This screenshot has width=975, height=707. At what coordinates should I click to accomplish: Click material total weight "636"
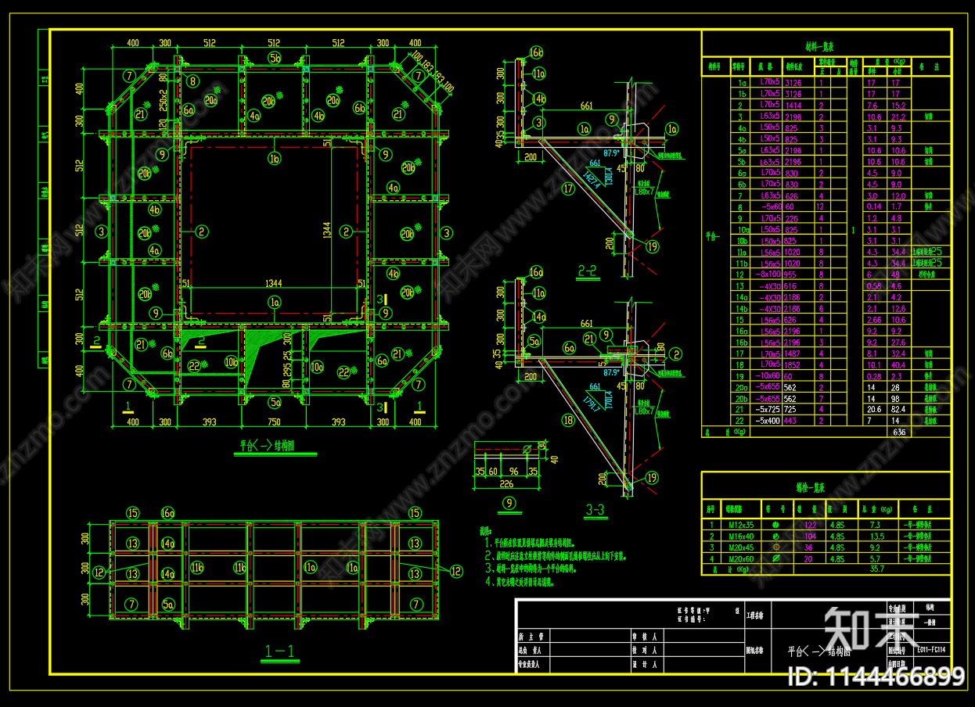point(898,432)
